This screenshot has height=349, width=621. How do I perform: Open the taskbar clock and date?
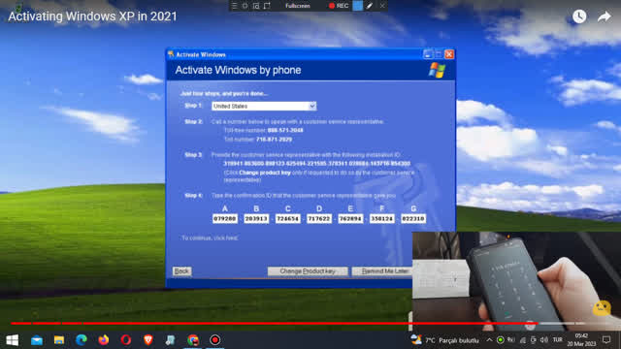[x=581, y=340]
